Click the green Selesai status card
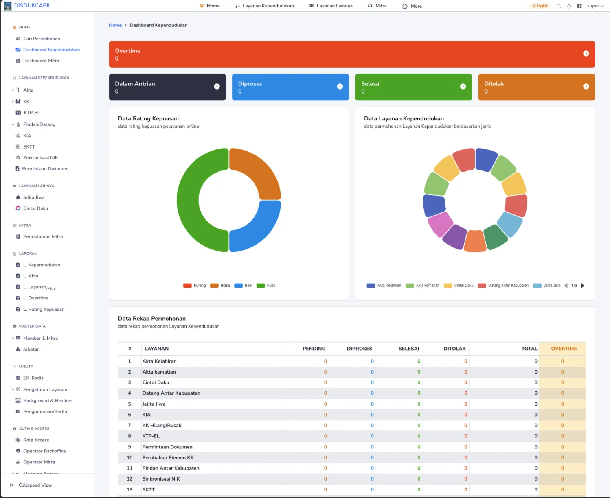610x498 pixels. click(x=413, y=87)
